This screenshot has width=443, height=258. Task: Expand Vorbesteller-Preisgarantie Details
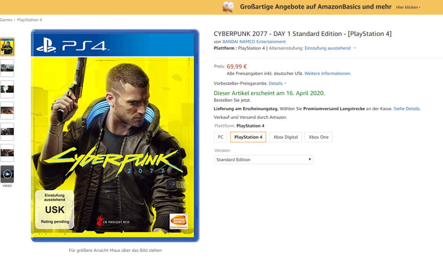click(x=277, y=83)
